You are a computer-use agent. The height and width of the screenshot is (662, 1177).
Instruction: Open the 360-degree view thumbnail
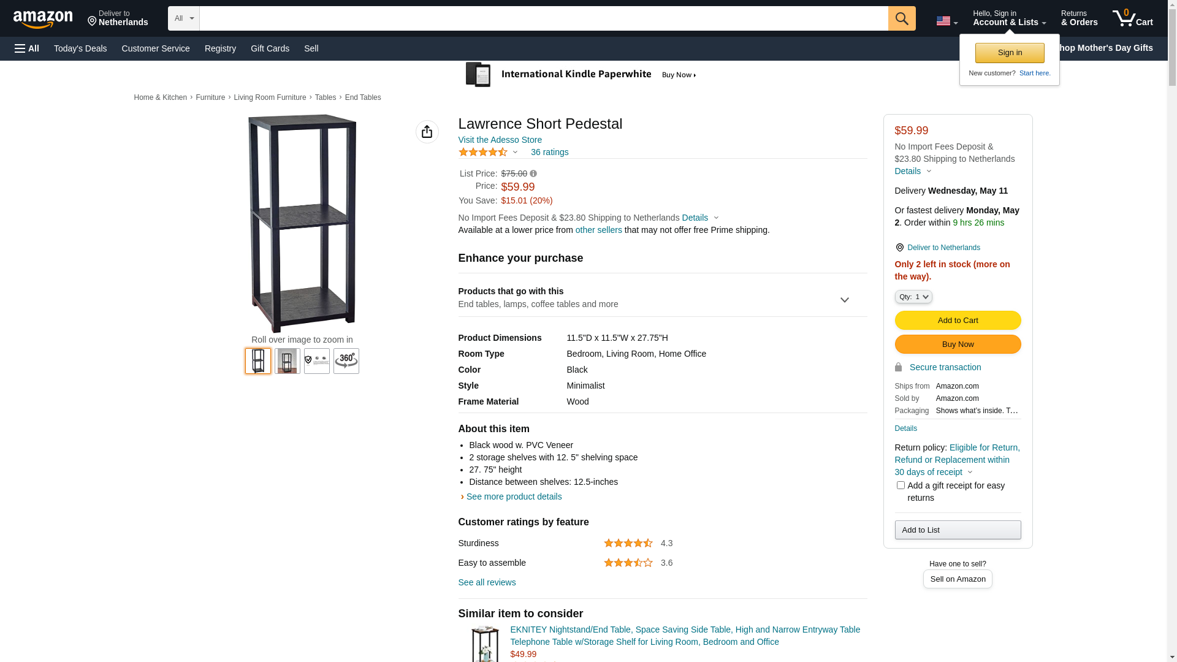coord(346,361)
